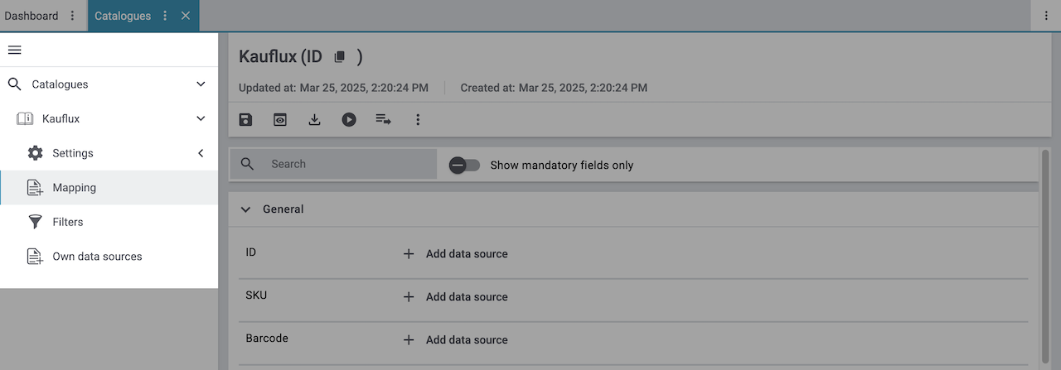1061x370 pixels.
Task: Collapse the General section chevron
Action: point(245,209)
